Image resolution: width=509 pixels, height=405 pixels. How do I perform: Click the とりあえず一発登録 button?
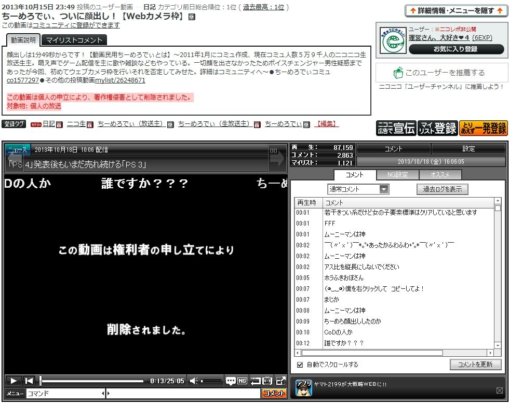point(484,128)
